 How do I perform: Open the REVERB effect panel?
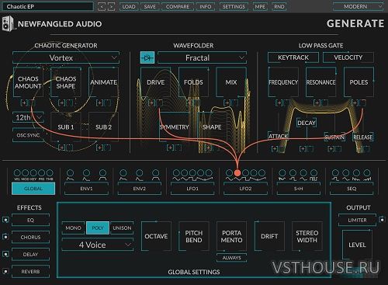[30, 271]
